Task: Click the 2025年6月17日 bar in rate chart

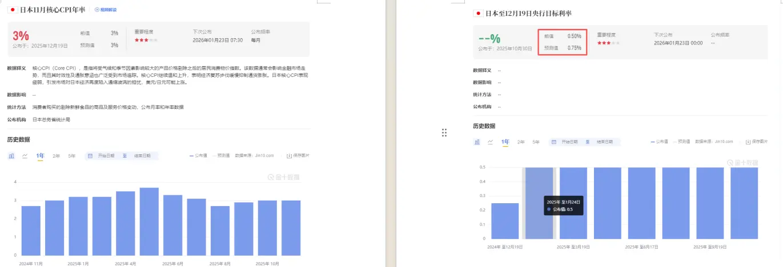Action: point(642,203)
